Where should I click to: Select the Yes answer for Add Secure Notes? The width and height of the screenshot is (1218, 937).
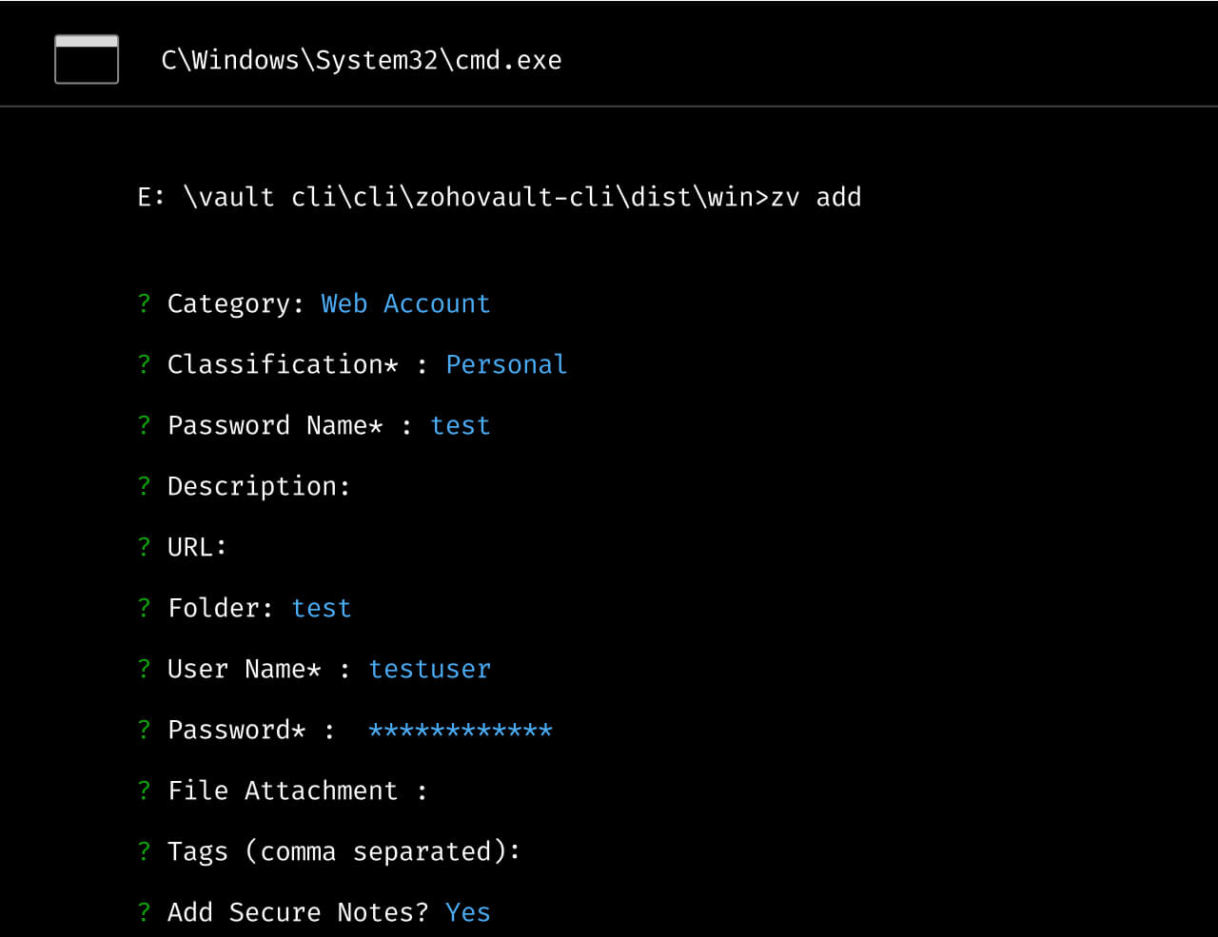(467, 912)
